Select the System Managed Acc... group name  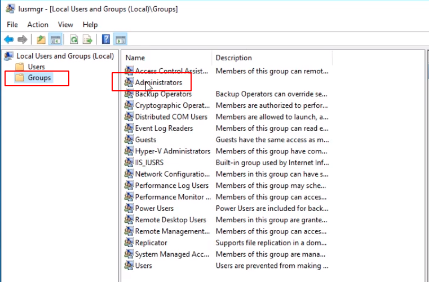pos(172,254)
